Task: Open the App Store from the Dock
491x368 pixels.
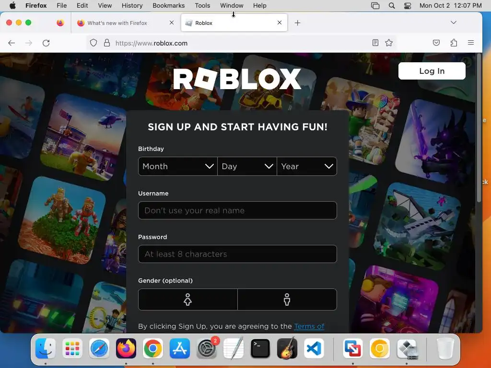Action: pyautogui.click(x=180, y=348)
